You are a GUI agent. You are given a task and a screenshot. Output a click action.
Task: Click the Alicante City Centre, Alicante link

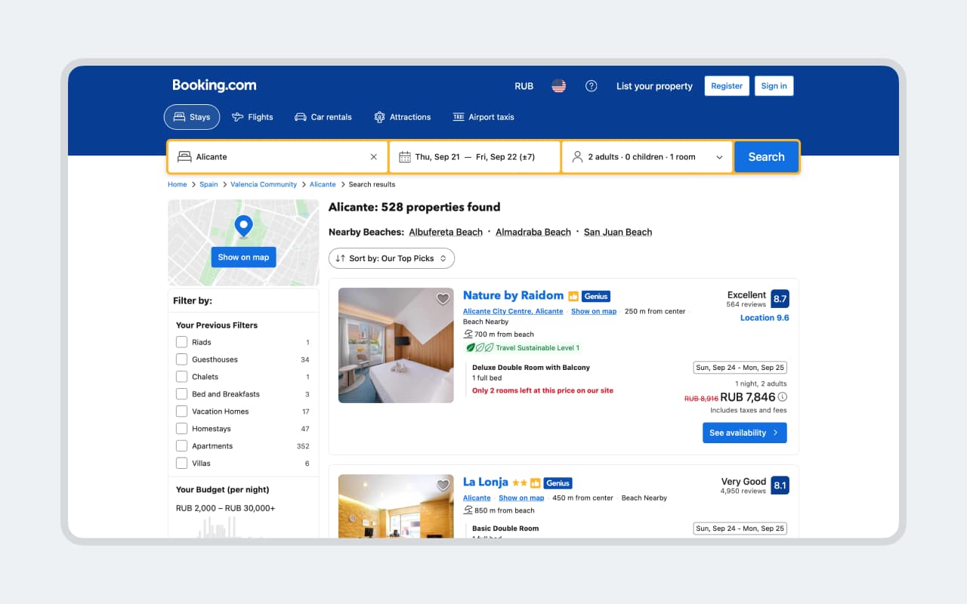[x=513, y=311]
